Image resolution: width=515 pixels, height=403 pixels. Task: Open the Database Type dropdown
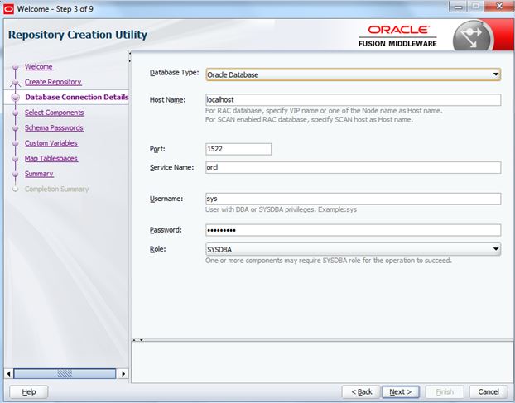pyautogui.click(x=353, y=74)
